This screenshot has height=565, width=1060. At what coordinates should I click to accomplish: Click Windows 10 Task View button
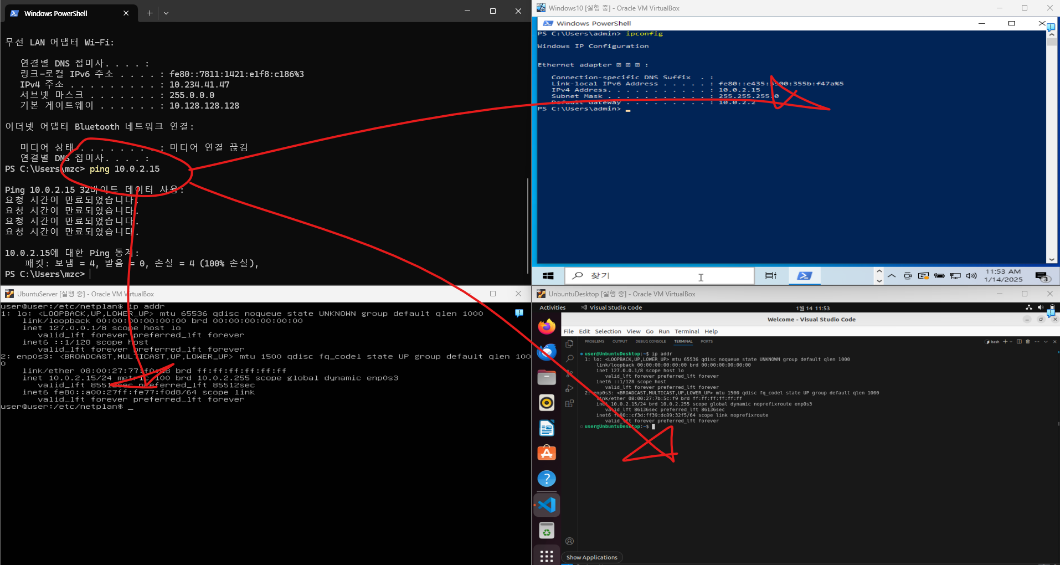click(x=770, y=276)
